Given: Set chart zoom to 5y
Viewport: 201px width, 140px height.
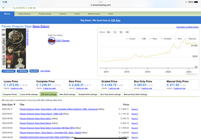Looking at the screenshot, I should (121, 32).
